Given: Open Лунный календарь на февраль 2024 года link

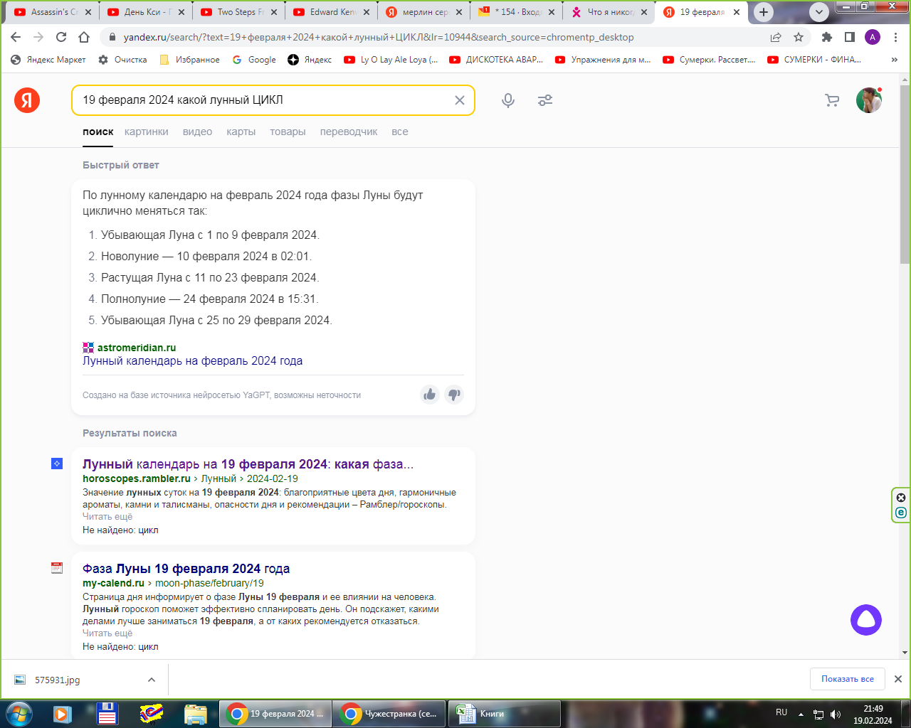Looking at the screenshot, I should point(192,361).
